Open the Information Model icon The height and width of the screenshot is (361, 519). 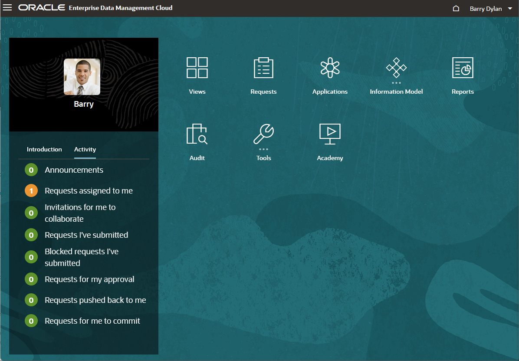pyautogui.click(x=396, y=68)
